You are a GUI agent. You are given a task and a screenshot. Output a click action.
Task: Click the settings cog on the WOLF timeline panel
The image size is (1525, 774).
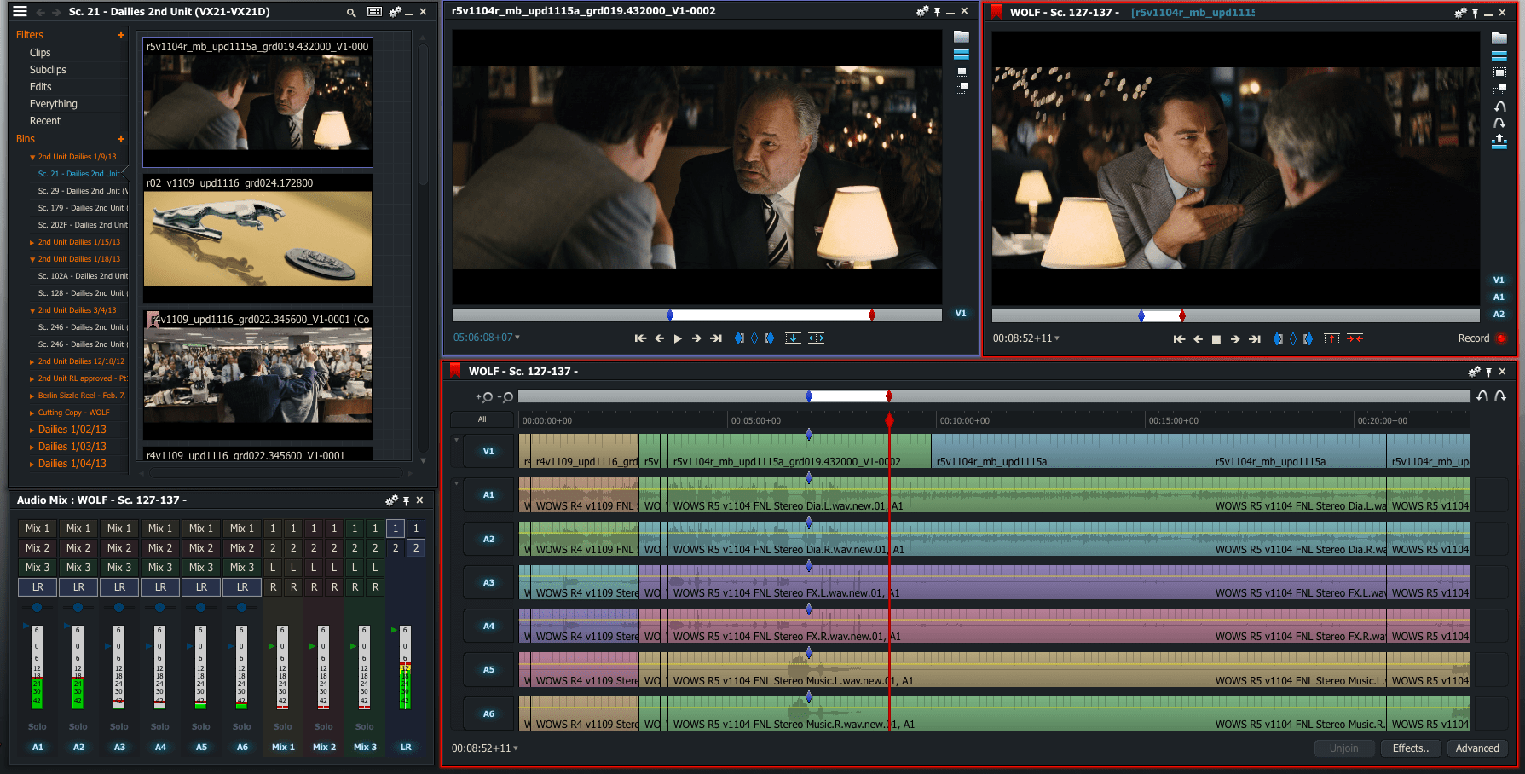(x=1473, y=372)
